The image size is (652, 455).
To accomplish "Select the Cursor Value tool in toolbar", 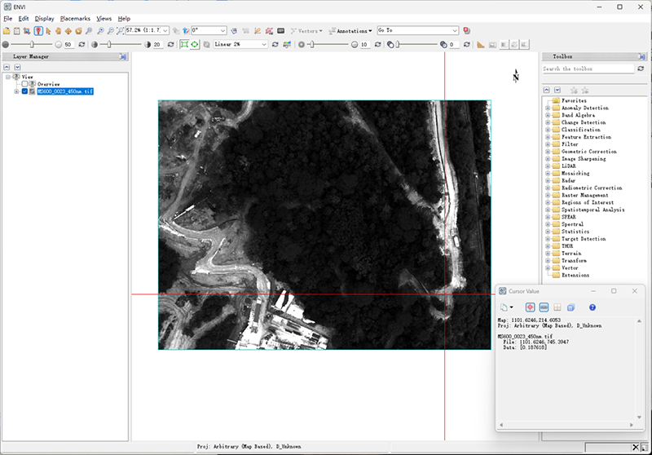I will click(38, 30).
